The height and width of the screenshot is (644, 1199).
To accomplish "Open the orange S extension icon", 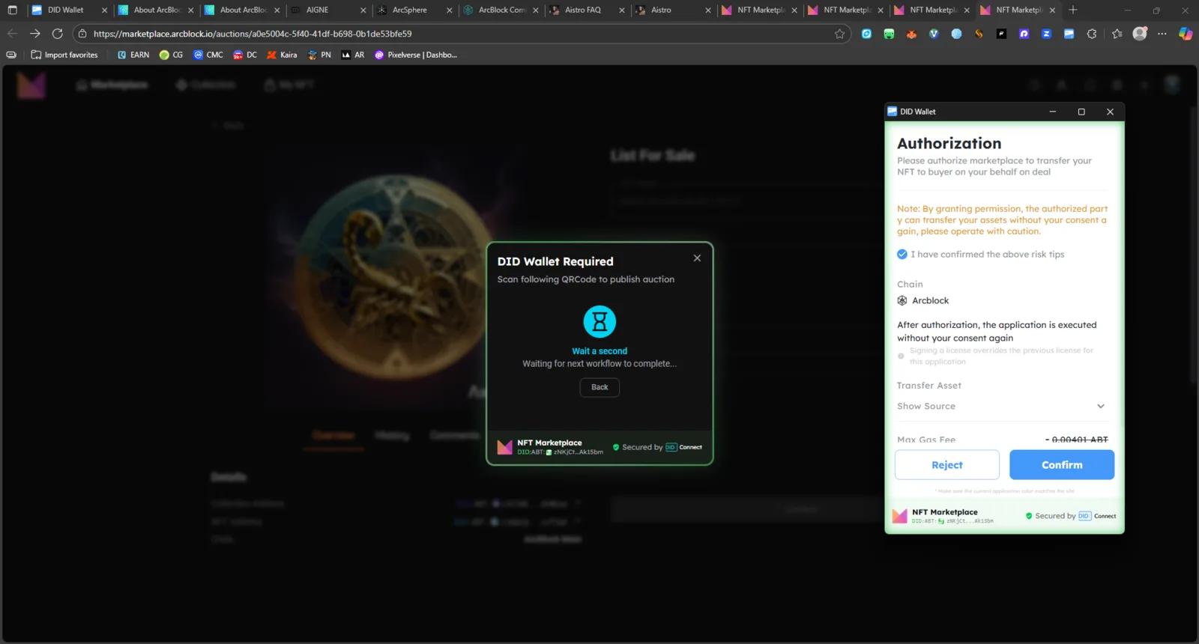I will tap(979, 34).
